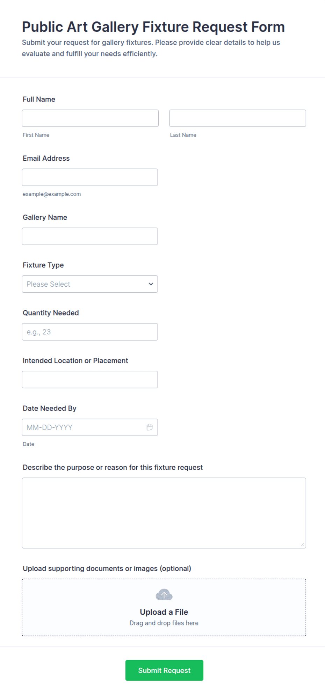Screen dimensions: 325x698
Task: Click the Date Needed By label
Action: [x=49, y=408]
